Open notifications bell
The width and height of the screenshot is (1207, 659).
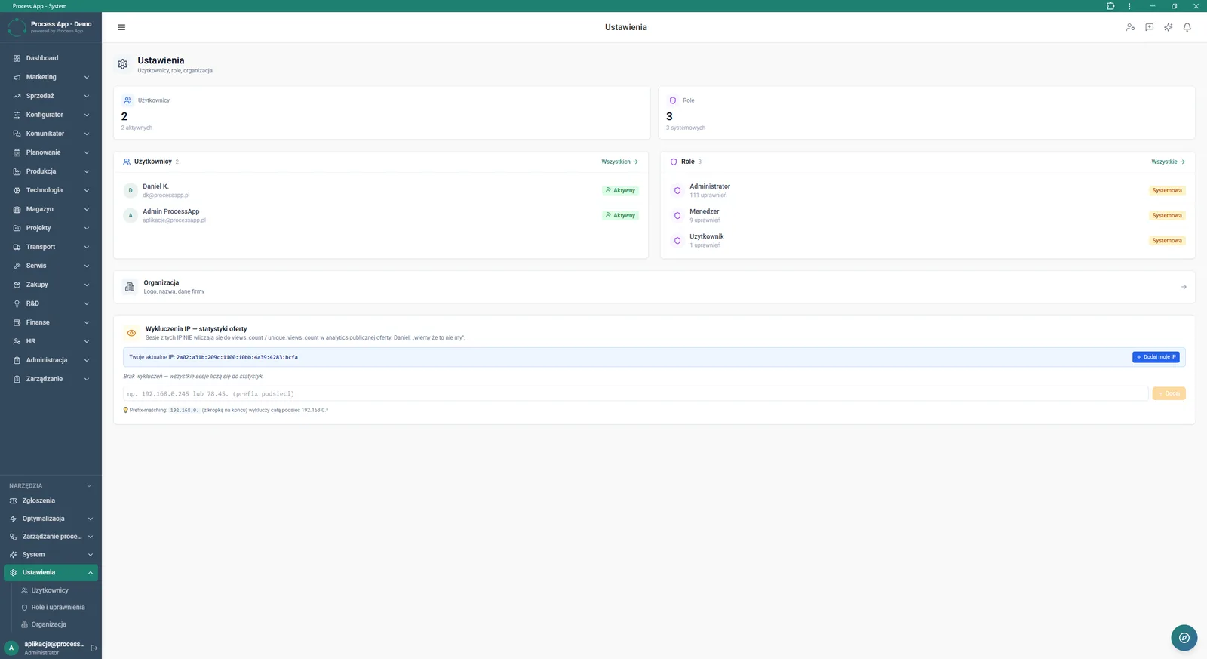pyautogui.click(x=1187, y=27)
